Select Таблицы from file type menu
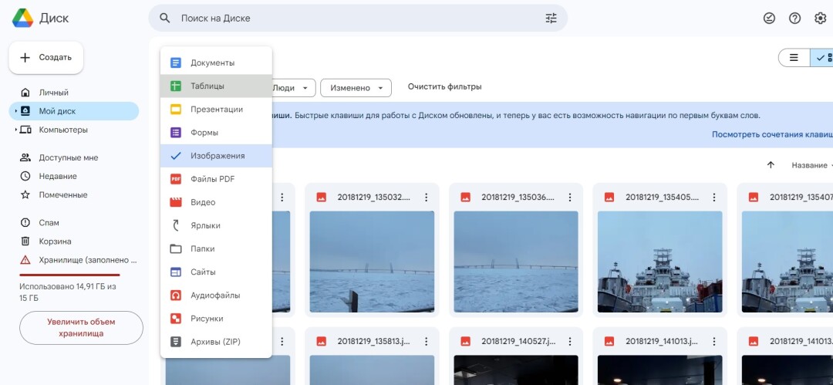This screenshot has width=833, height=385. (x=207, y=86)
